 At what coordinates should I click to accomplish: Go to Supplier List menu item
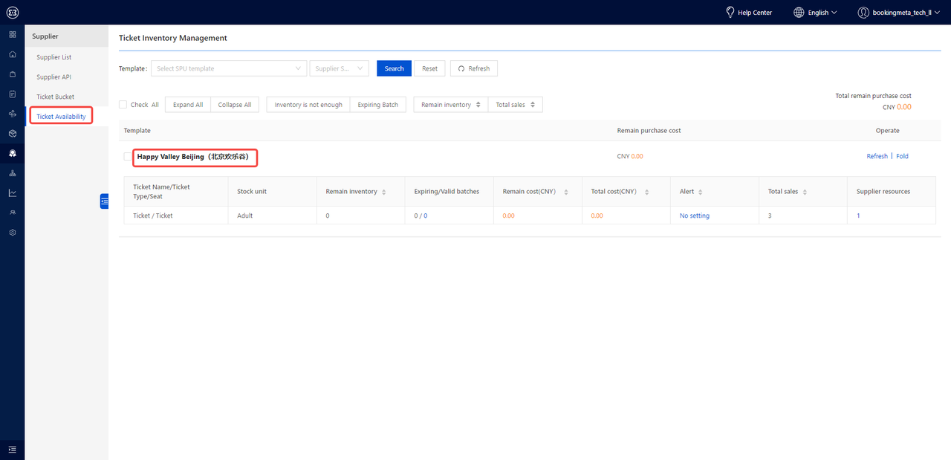(x=54, y=57)
